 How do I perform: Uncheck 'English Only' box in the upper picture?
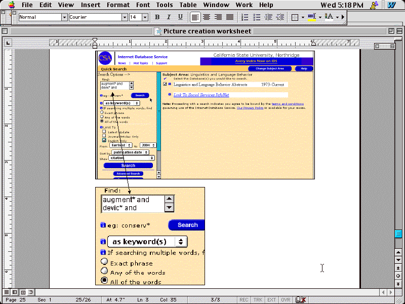(104, 140)
